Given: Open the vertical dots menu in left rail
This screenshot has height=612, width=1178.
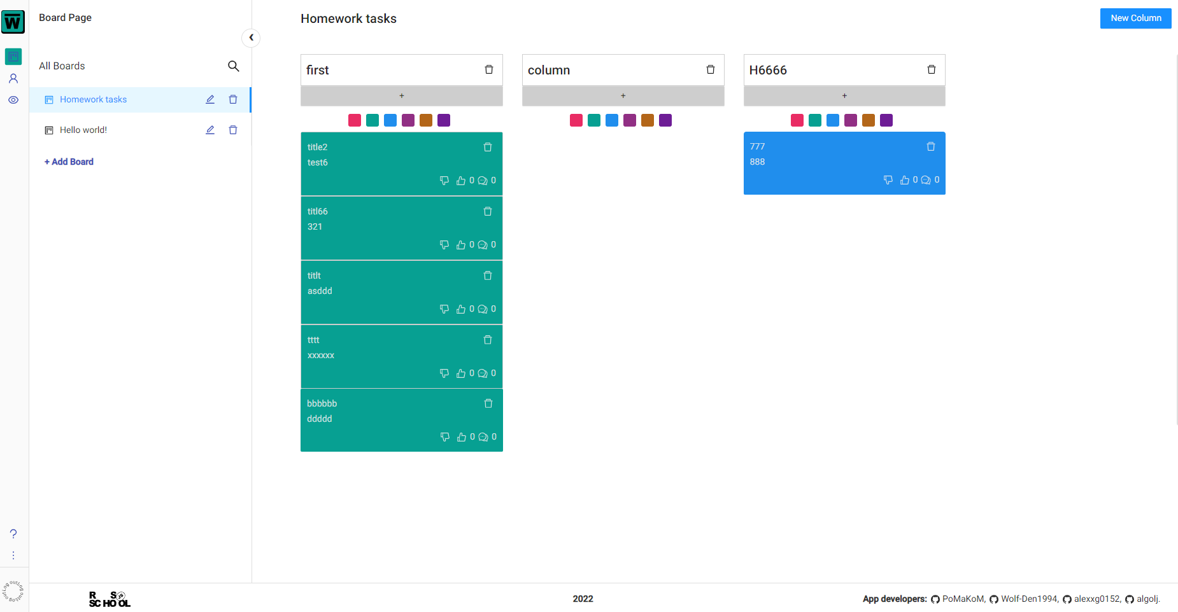Looking at the screenshot, I should (13, 555).
